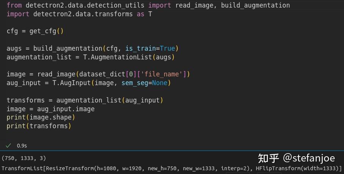Click the 'import detectron2.data.transforms as T' line
344x174 pixels.
pyautogui.click(x=79, y=14)
